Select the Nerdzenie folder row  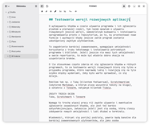click(21, 37)
